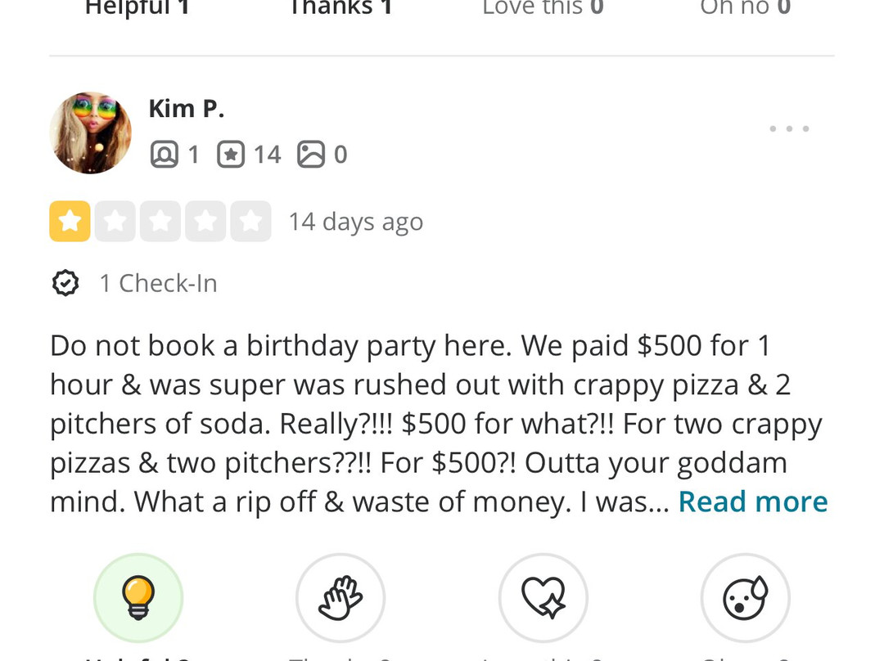This screenshot has height=661, width=884.
Task: Click the fifth empty grey rating star
Action: click(x=250, y=222)
